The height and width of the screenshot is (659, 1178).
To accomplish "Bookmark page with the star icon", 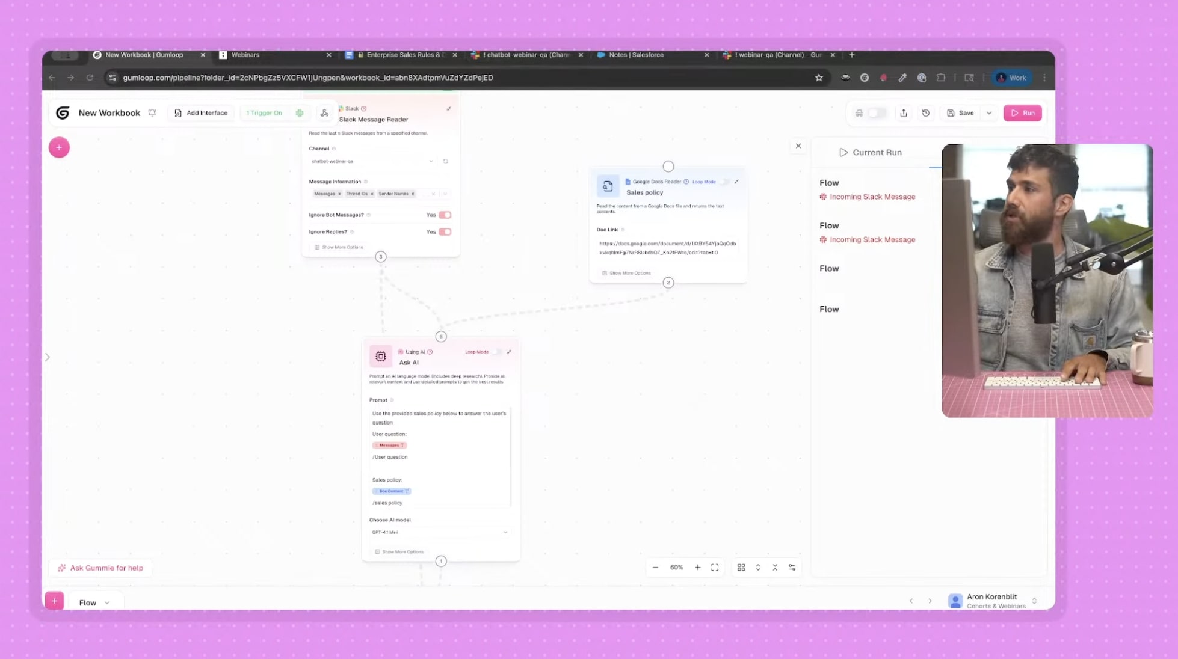I will coord(819,78).
